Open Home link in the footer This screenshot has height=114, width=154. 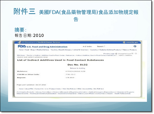[21, 89]
